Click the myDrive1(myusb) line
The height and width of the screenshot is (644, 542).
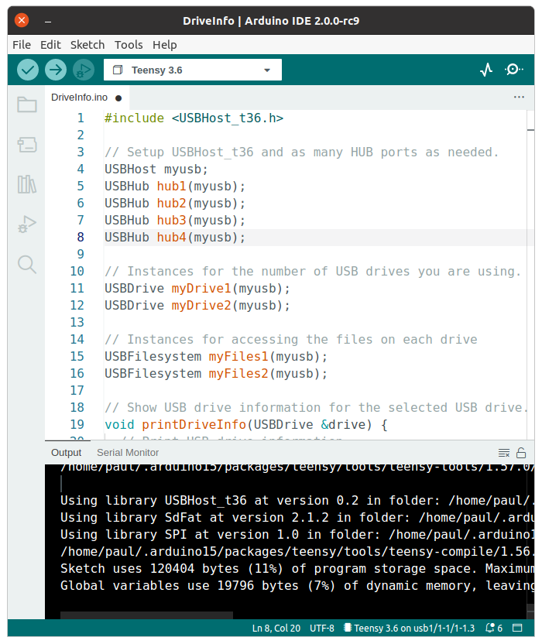pos(197,288)
